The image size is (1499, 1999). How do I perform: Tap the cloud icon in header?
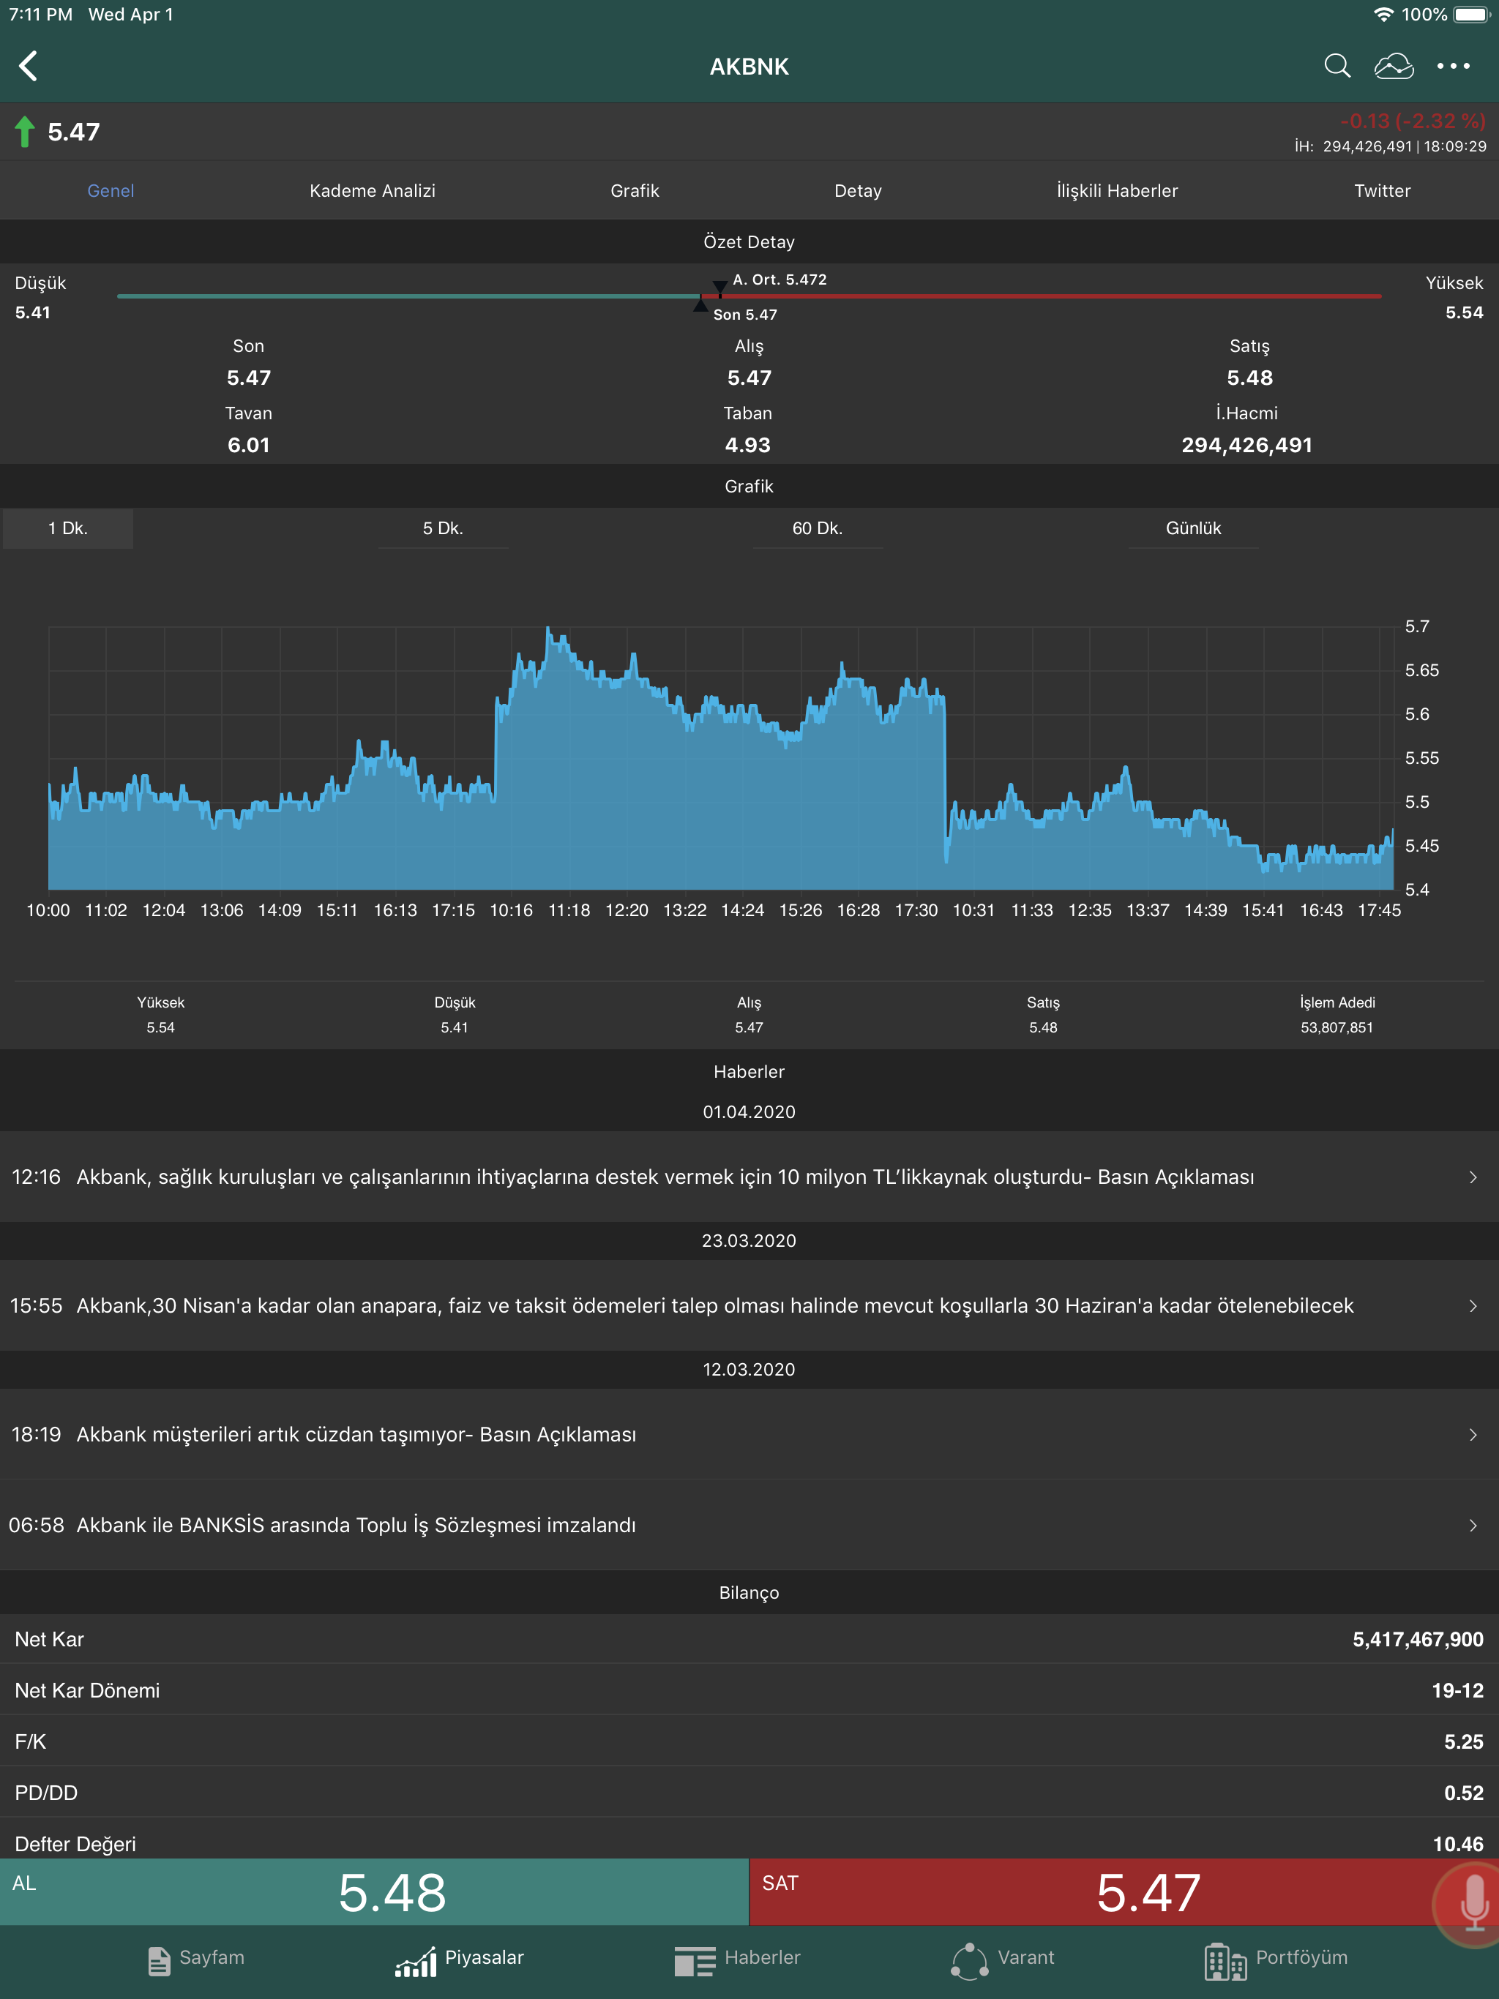1393,66
